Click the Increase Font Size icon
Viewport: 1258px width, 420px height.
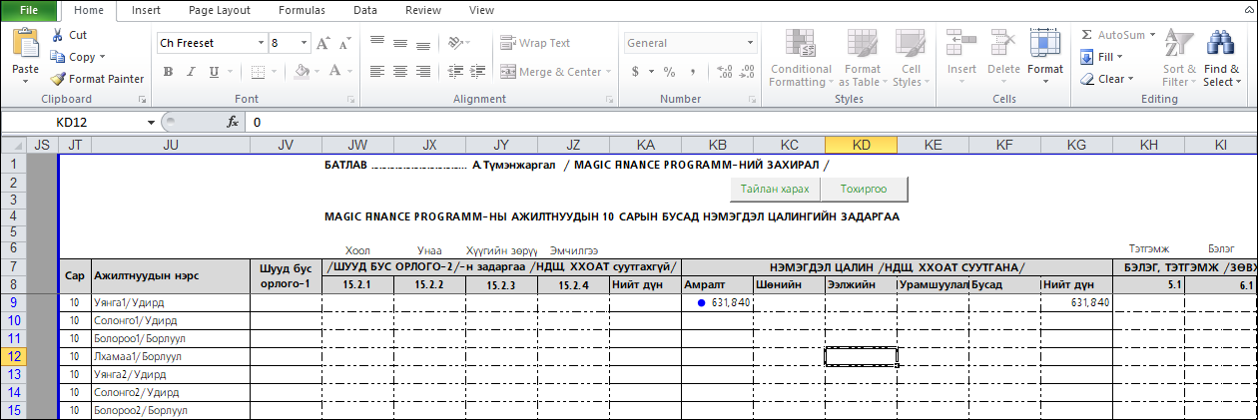click(x=322, y=44)
